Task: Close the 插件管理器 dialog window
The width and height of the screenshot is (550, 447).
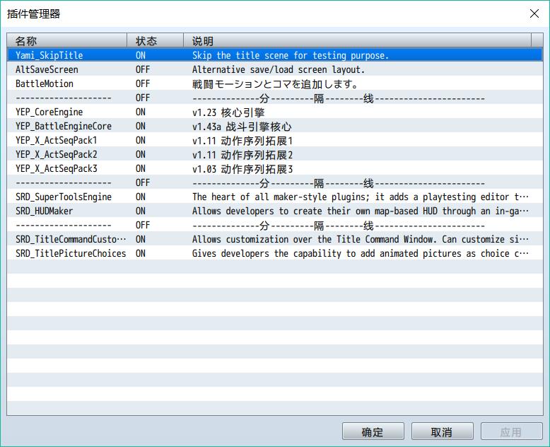Action: pos(534,13)
